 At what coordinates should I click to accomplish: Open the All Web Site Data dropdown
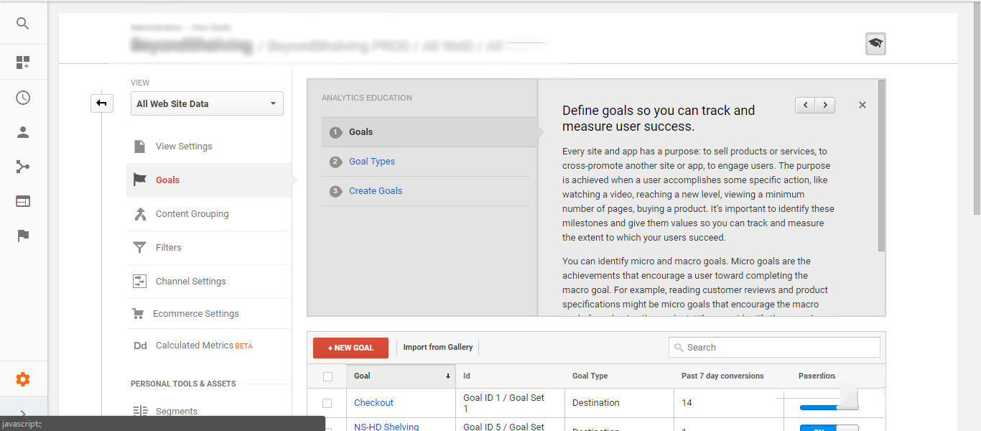pyautogui.click(x=207, y=103)
